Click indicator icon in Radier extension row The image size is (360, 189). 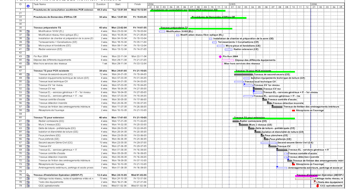point(28,49)
